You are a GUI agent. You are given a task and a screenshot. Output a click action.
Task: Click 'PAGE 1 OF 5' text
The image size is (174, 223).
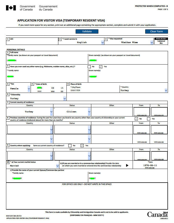[163, 9]
